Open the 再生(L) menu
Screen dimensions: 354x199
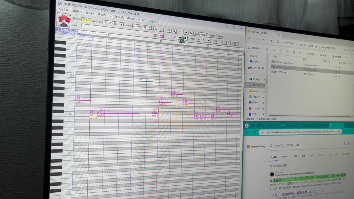pos(131,18)
